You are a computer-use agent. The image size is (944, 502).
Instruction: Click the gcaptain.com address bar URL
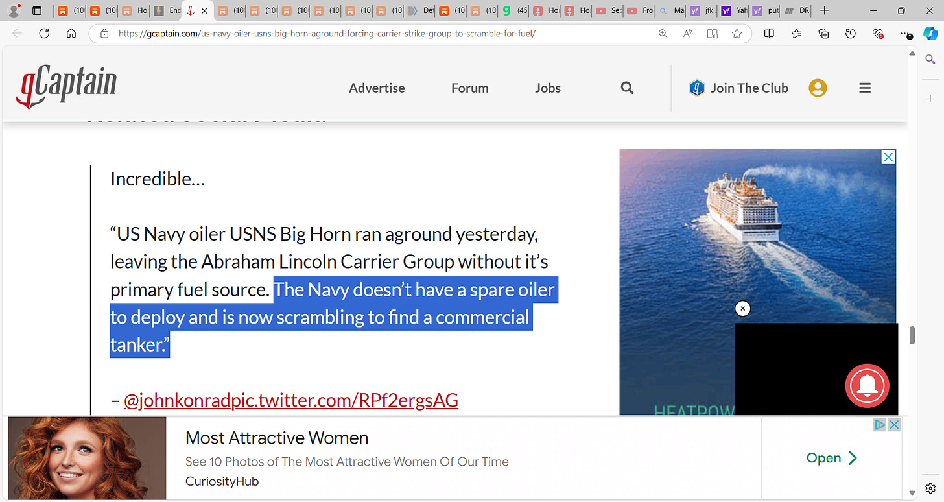click(x=327, y=34)
